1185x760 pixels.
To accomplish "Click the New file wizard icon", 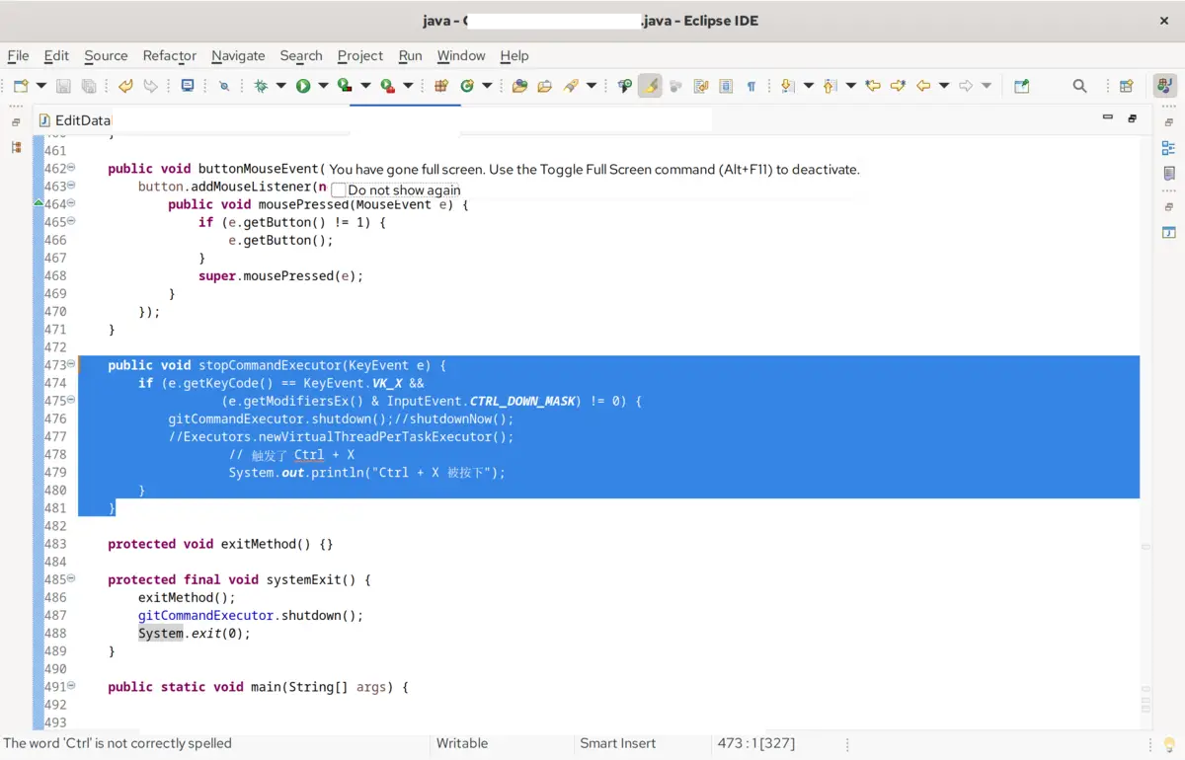I will pos(21,86).
